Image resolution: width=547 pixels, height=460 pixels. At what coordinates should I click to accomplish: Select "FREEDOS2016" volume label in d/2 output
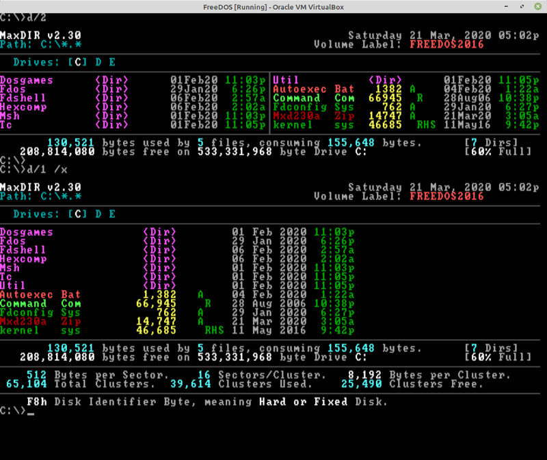pyautogui.click(x=446, y=44)
